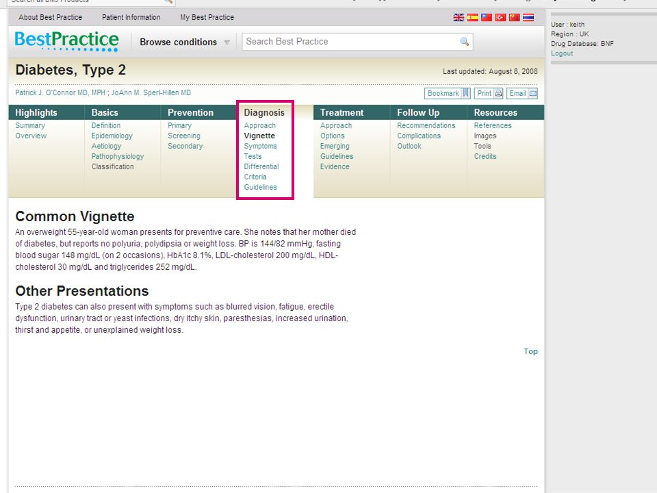Choose the Taiwan flag language option
Screen dimensions: 657x493
pos(487,17)
